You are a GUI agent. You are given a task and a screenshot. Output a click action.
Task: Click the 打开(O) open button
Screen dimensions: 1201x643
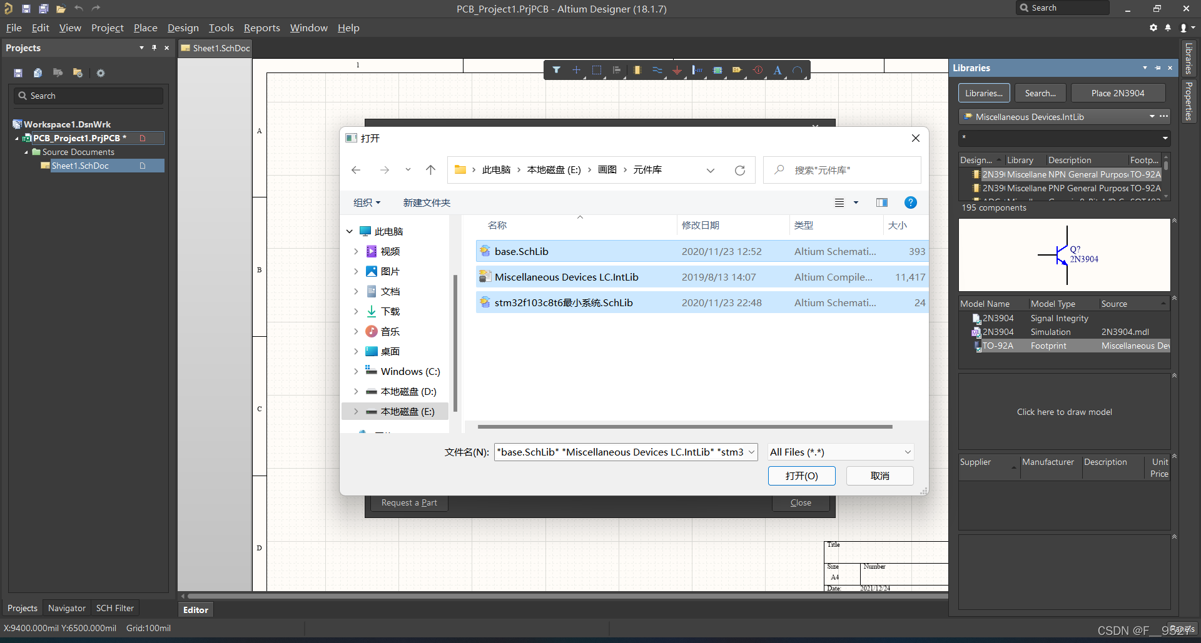pyautogui.click(x=801, y=476)
